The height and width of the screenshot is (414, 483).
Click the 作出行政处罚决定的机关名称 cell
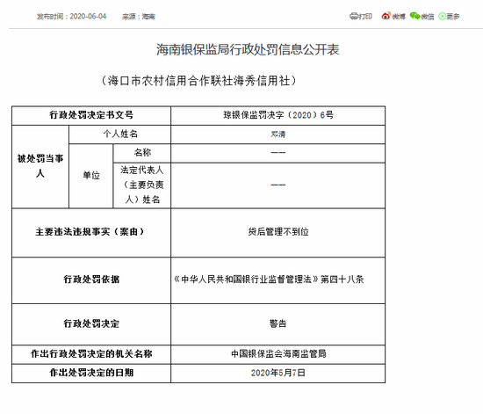91,354
